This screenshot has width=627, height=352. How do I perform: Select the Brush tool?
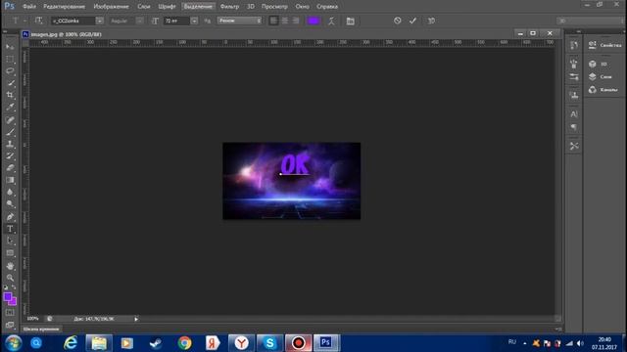[x=10, y=132]
